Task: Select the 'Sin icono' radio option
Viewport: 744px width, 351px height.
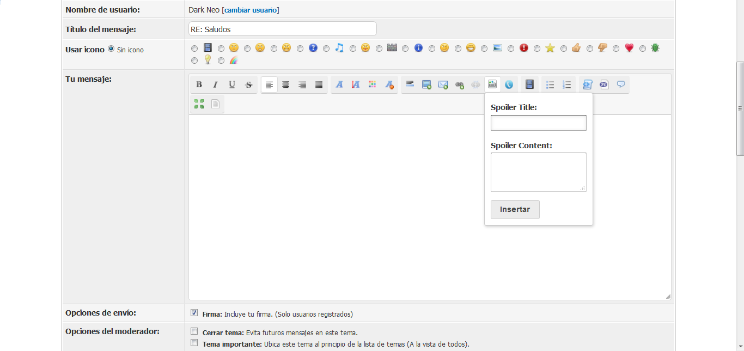Action: pyautogui.click(x=111, y=49)
